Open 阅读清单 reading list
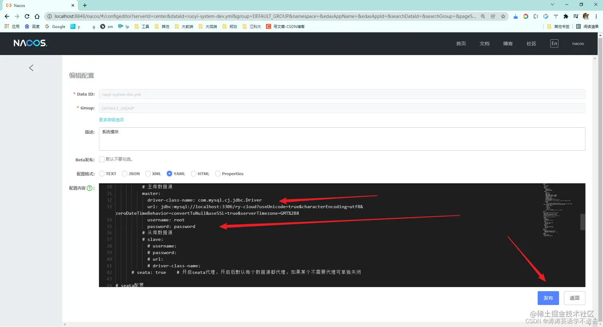 pos(587,26)
